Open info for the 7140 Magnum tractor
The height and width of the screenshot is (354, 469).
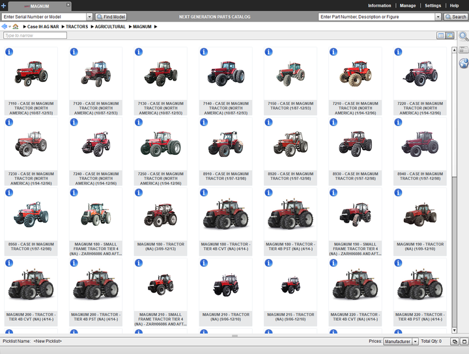tap(204, 51)
